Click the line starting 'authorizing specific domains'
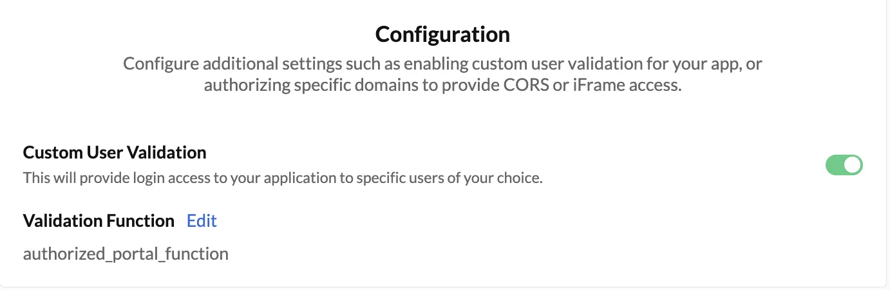Image resolution: width=890 pixels, height=290 pixels. click(x=442, y=85)
